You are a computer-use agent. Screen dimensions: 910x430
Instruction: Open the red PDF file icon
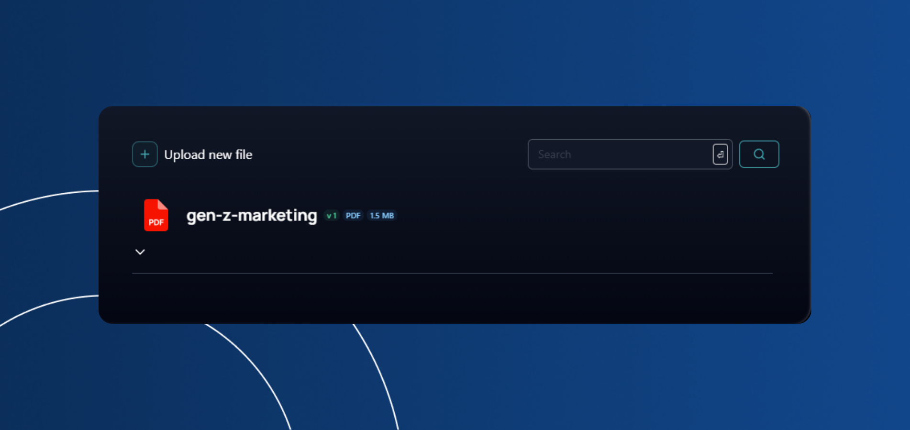pos(156,215)
